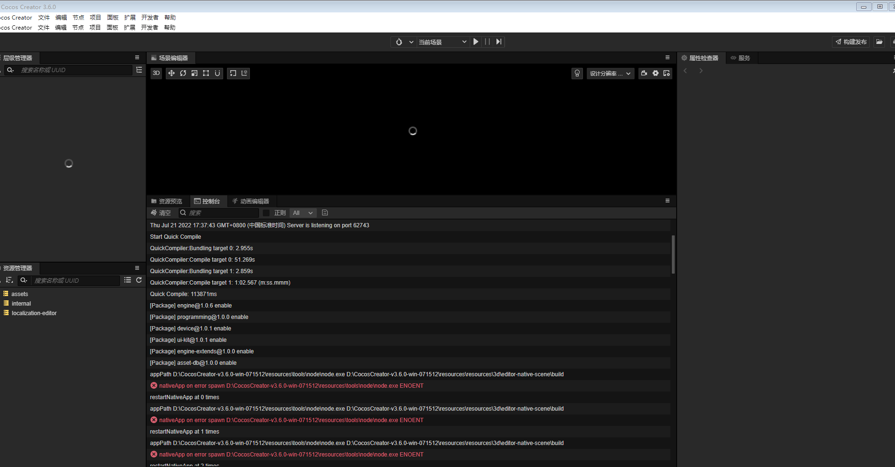Click the hierarchy search type icon
The image size is (895, 467).
click(x=10, y=70)
